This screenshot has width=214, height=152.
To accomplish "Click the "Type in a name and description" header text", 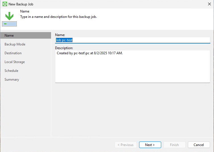I will (x=58, y=17).
